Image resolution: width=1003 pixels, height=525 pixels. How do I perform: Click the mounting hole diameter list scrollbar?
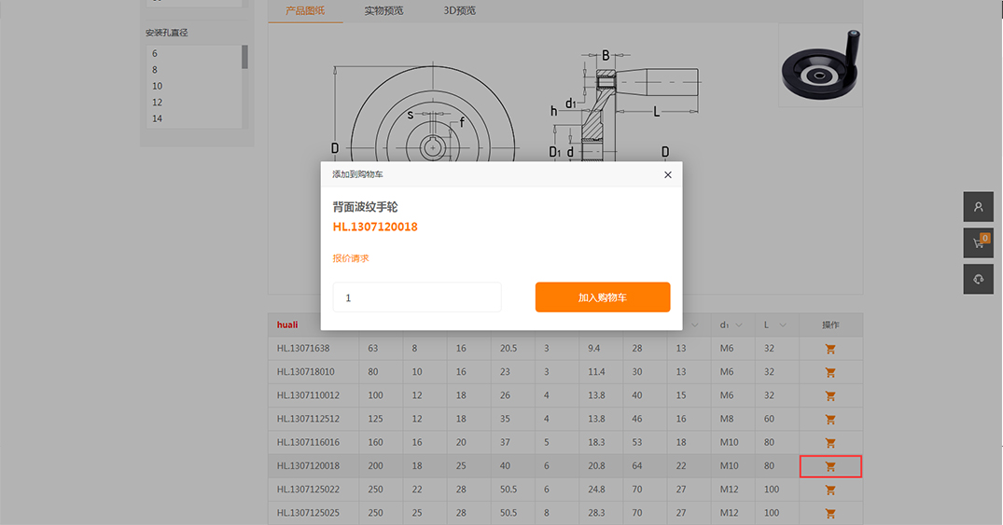click(x=244, y=58)
